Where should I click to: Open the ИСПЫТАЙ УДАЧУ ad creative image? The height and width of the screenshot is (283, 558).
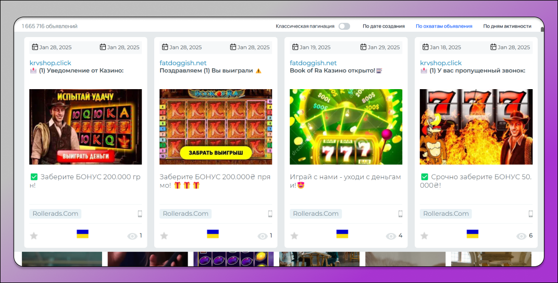[x=85, y=127]
